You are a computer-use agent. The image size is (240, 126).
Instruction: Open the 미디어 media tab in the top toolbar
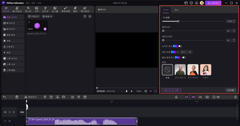tap(6, 10)
